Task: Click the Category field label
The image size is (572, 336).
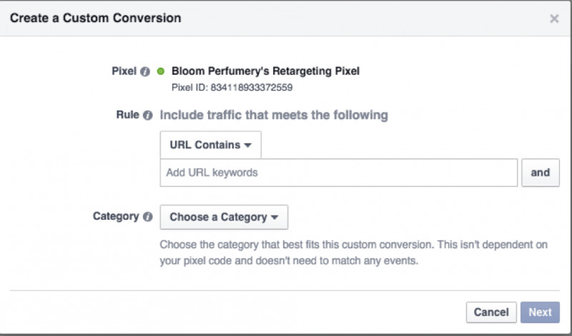Action: pyautogui.click(x=116, y=216)
